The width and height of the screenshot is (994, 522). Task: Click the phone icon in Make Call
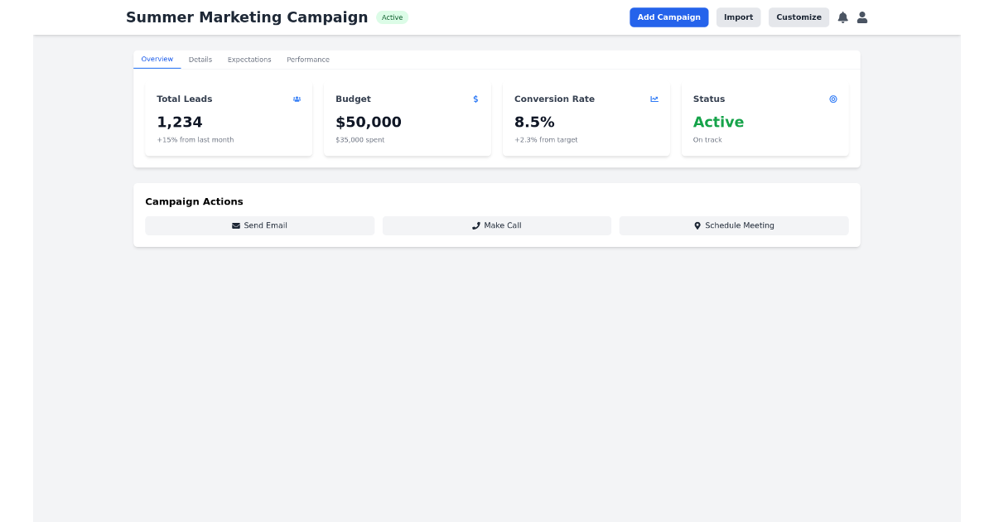point(475,225)
